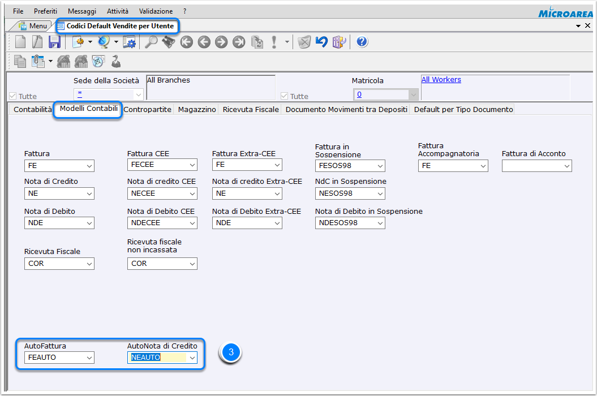Toggle the Tutte checkbox near Sede della Società

pos(13,96)
